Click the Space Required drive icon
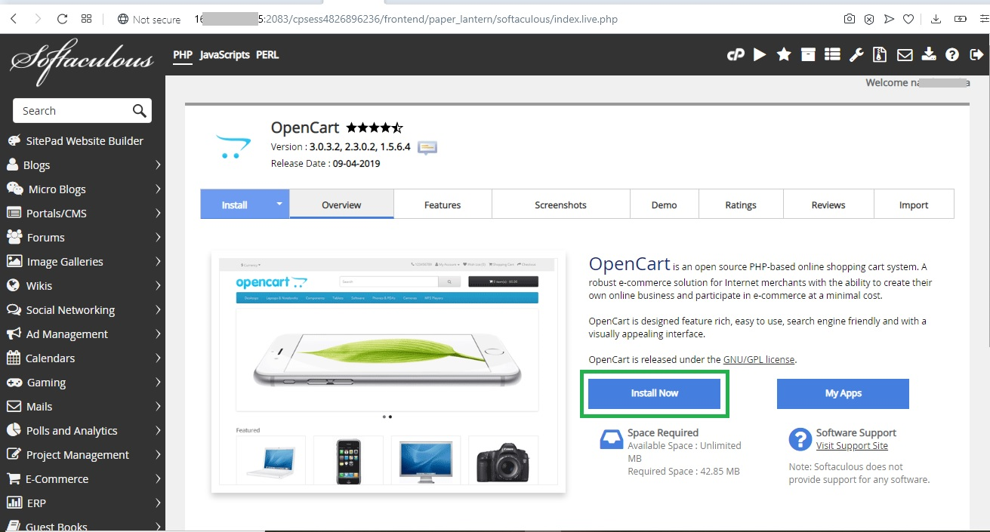The image size is (990, 532). (611, 439)
